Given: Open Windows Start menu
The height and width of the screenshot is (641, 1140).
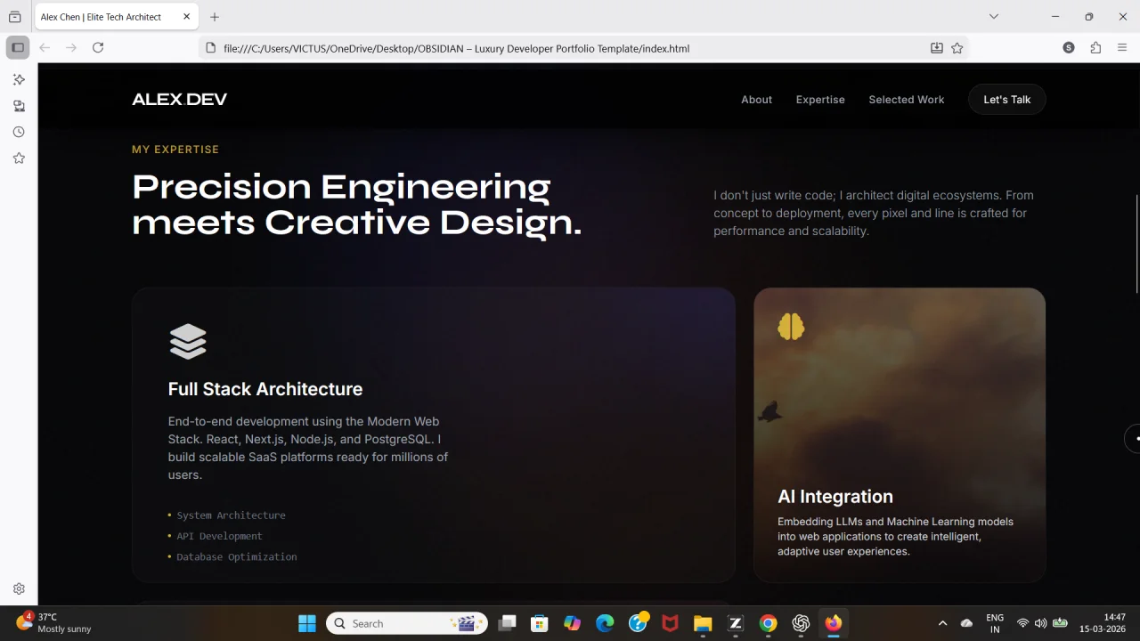Looking at the screenshot, I should pos(307,623).
